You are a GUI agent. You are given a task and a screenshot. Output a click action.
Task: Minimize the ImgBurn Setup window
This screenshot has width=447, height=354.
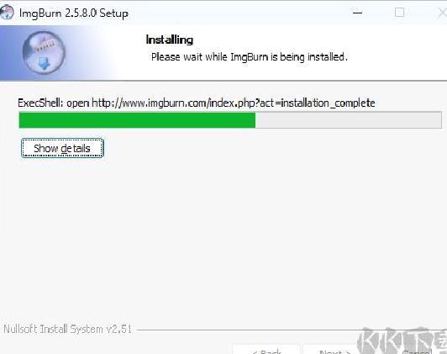pyautogui.click(x=357, y=13)
